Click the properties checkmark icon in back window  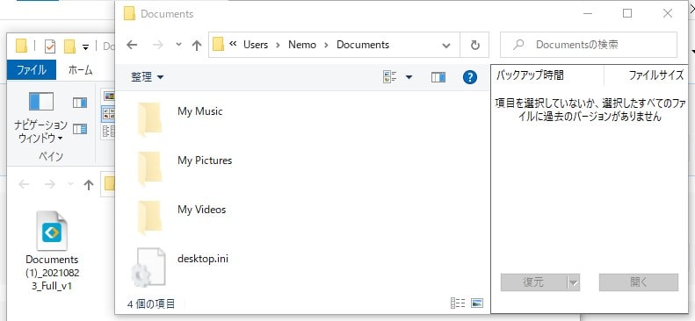(50, 46)
